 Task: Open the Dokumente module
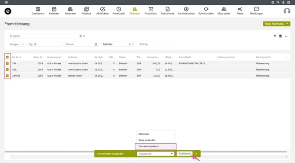pos(167,11)
